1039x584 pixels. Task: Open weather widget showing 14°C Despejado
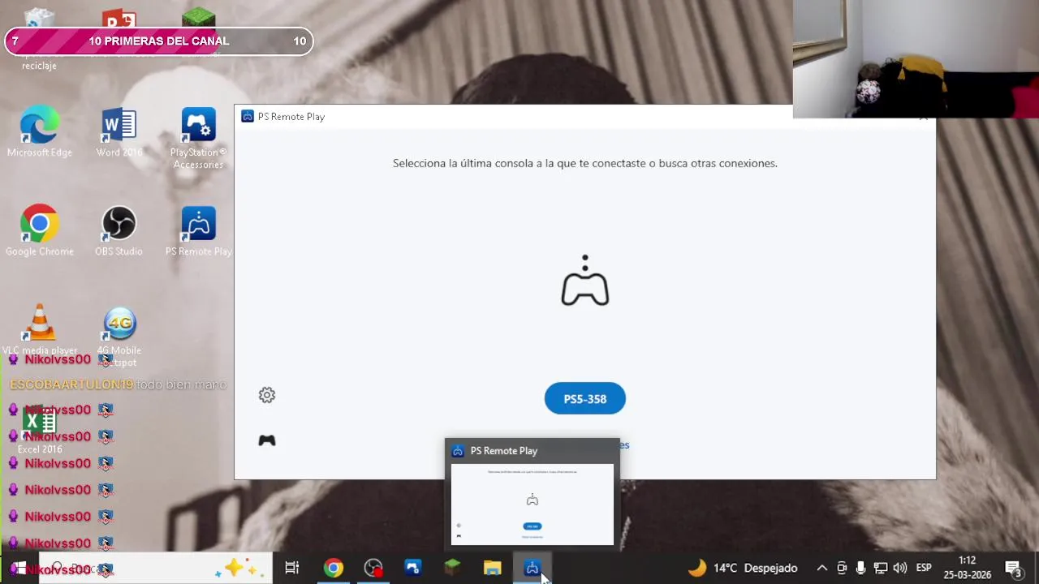(743, 568)
